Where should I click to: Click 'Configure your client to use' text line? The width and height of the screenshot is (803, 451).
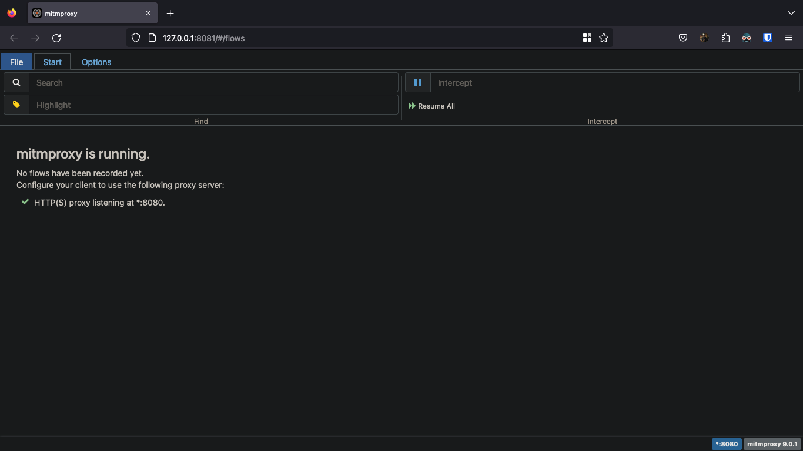pos(121,185)
